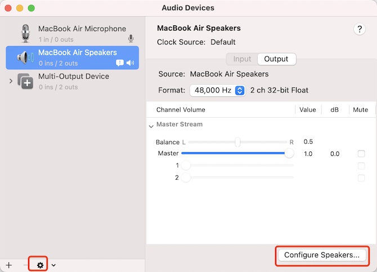The image size is (377, 272).
Task: Click the channel 1 volume slider
Action: pos(237,166)
